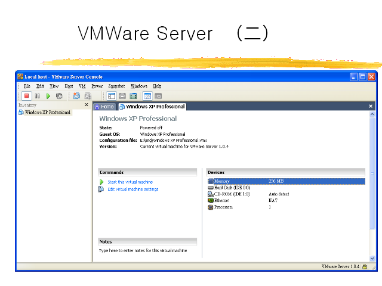The width and height of the screenshot is (382, 286).
Task: Click the Take Snapshot toolbar icon
Action: [77, 96]
